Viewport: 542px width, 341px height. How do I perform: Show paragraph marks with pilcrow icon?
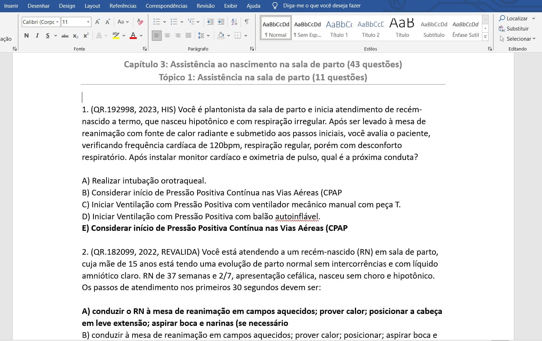[247, 22]
